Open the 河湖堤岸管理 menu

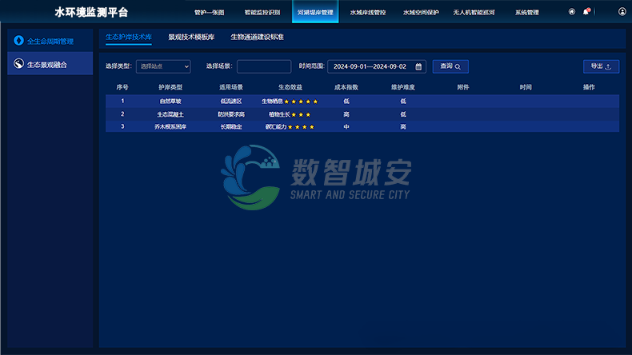(x=315, y=12)
